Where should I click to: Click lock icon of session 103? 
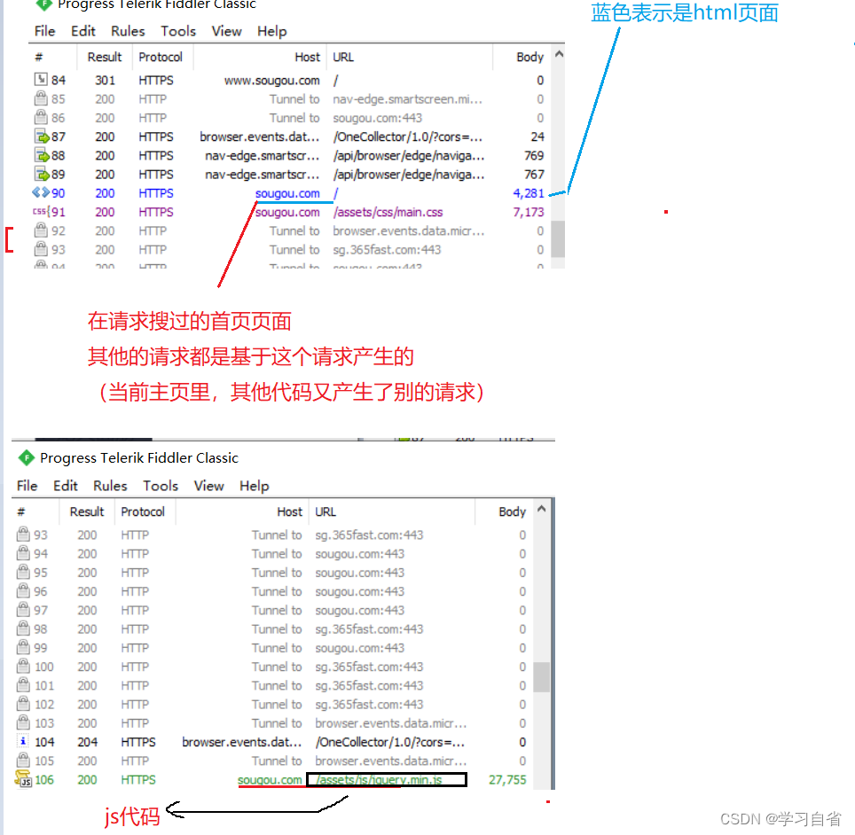23,722
